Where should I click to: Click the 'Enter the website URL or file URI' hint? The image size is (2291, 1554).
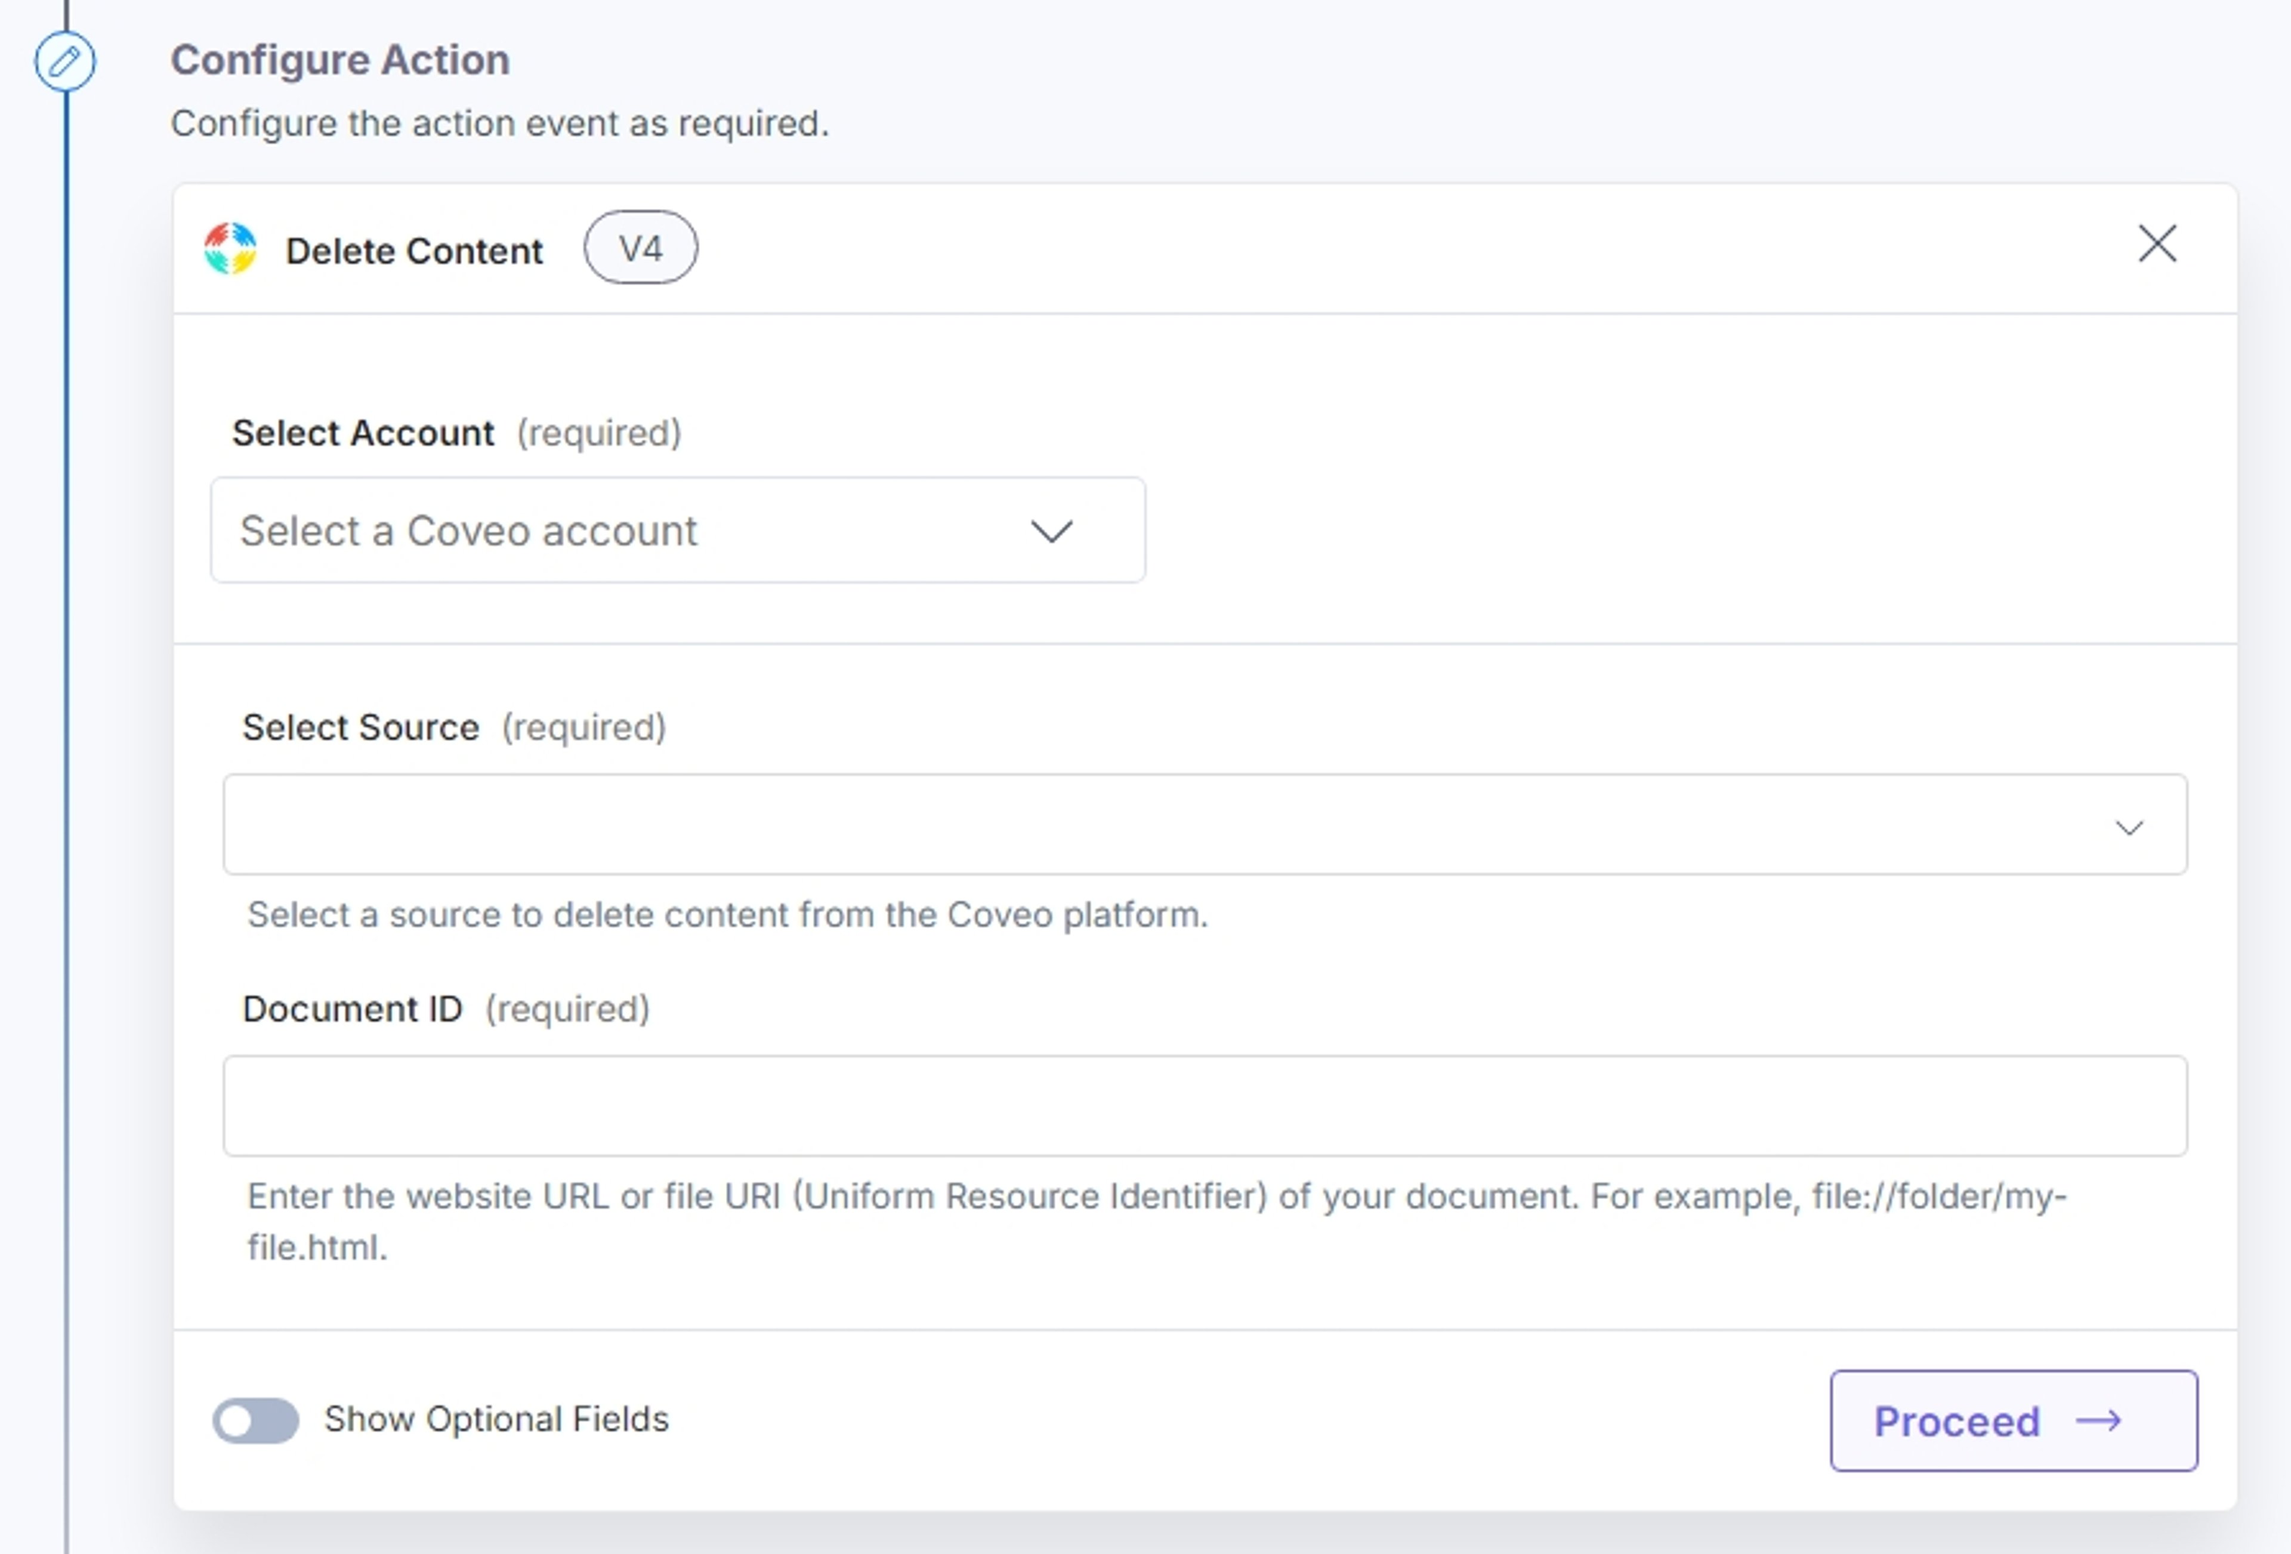coord(1157,1222)
